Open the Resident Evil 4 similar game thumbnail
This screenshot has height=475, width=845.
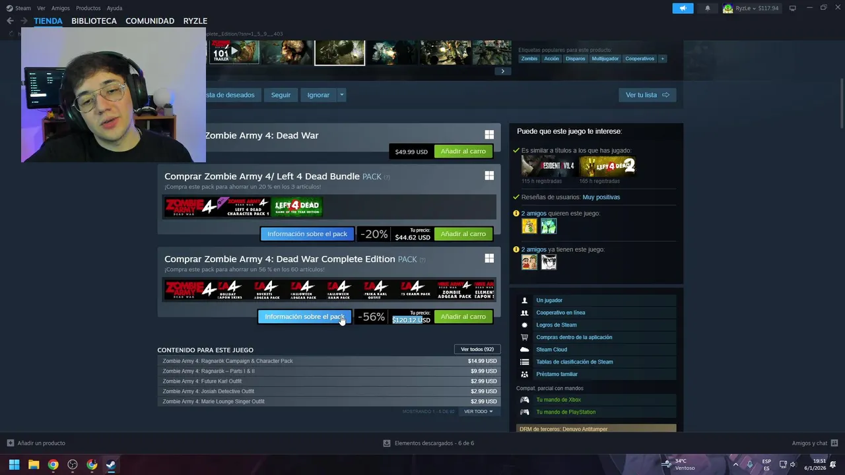(x=548, y=166)
